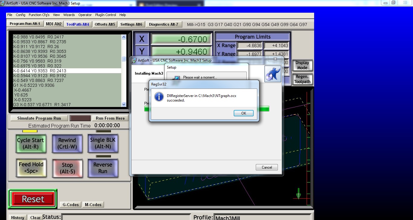The width and height of the screenshot is (413, 220).
Task: Switch to the Offsets Alt5 tab
Action: coord(105,24)
